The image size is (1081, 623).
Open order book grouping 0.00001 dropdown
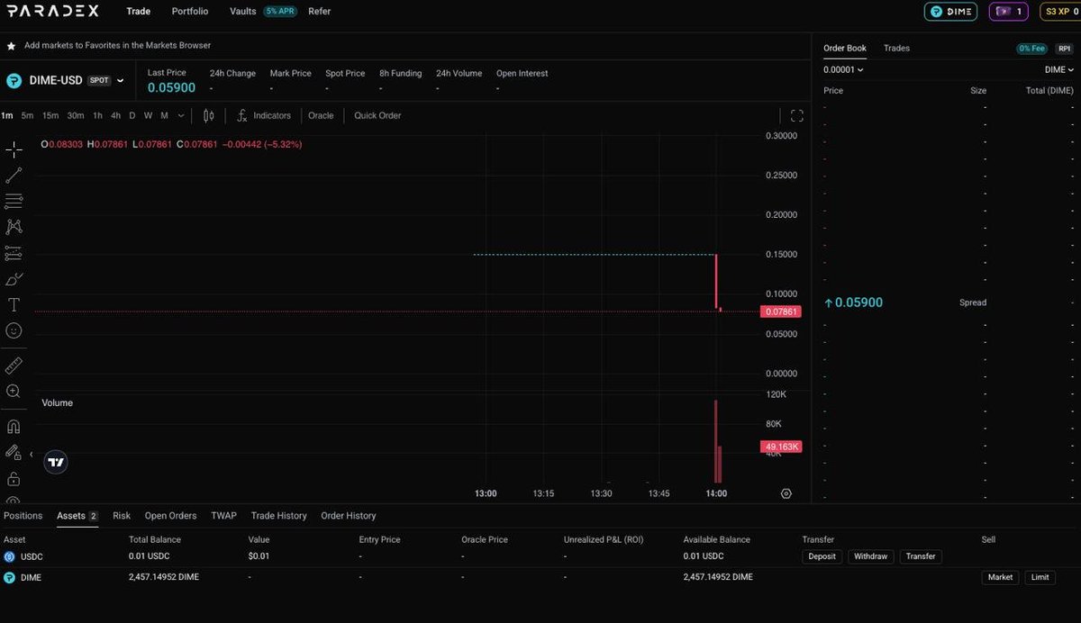[843, 69]
